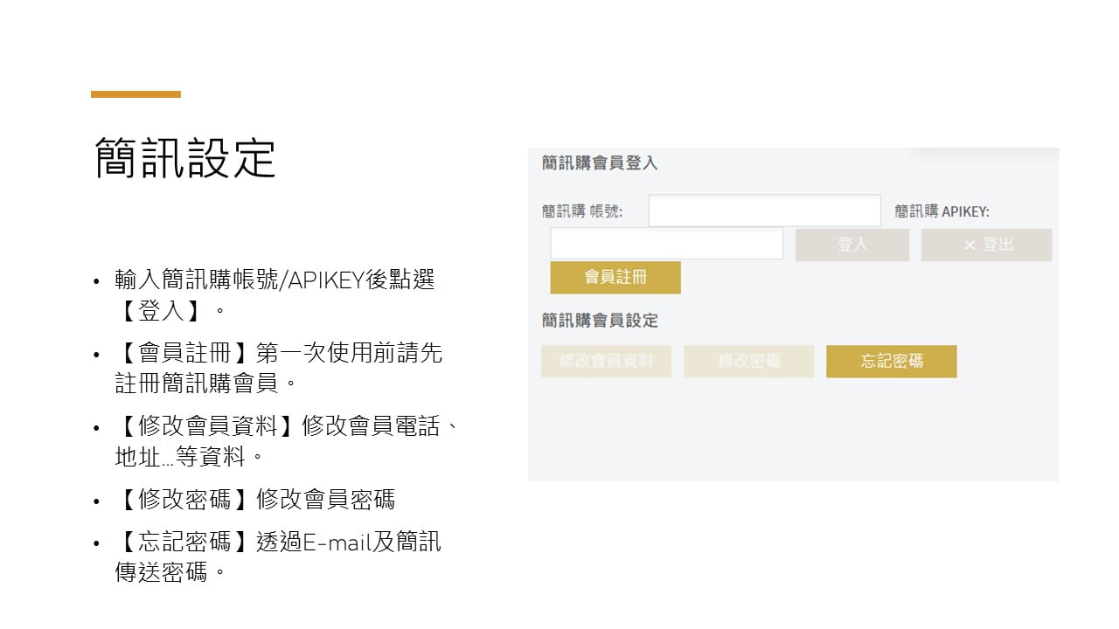This screenshot has height=629, width=1119.
Task: Click the 簡訊購會員登入 section heading
Action: (600, 163)
